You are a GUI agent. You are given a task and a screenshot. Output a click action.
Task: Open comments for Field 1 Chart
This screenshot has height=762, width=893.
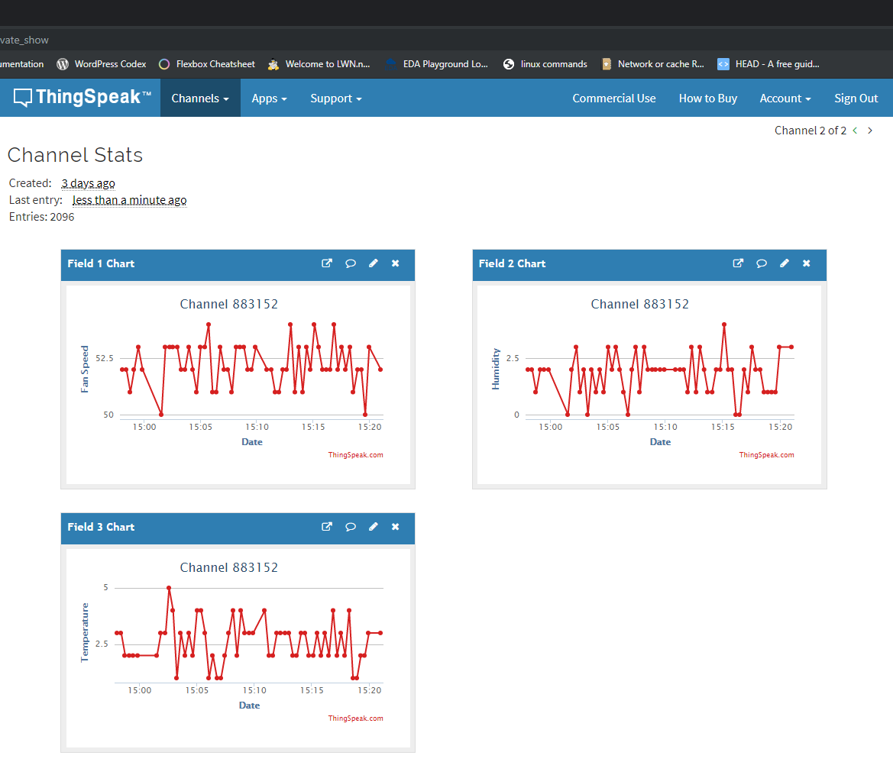tap(351, 263)
